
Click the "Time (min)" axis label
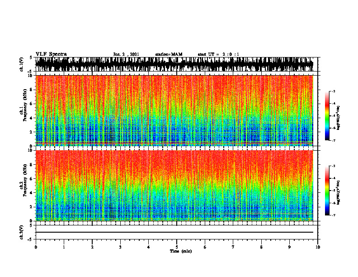[x=181, y=251]
